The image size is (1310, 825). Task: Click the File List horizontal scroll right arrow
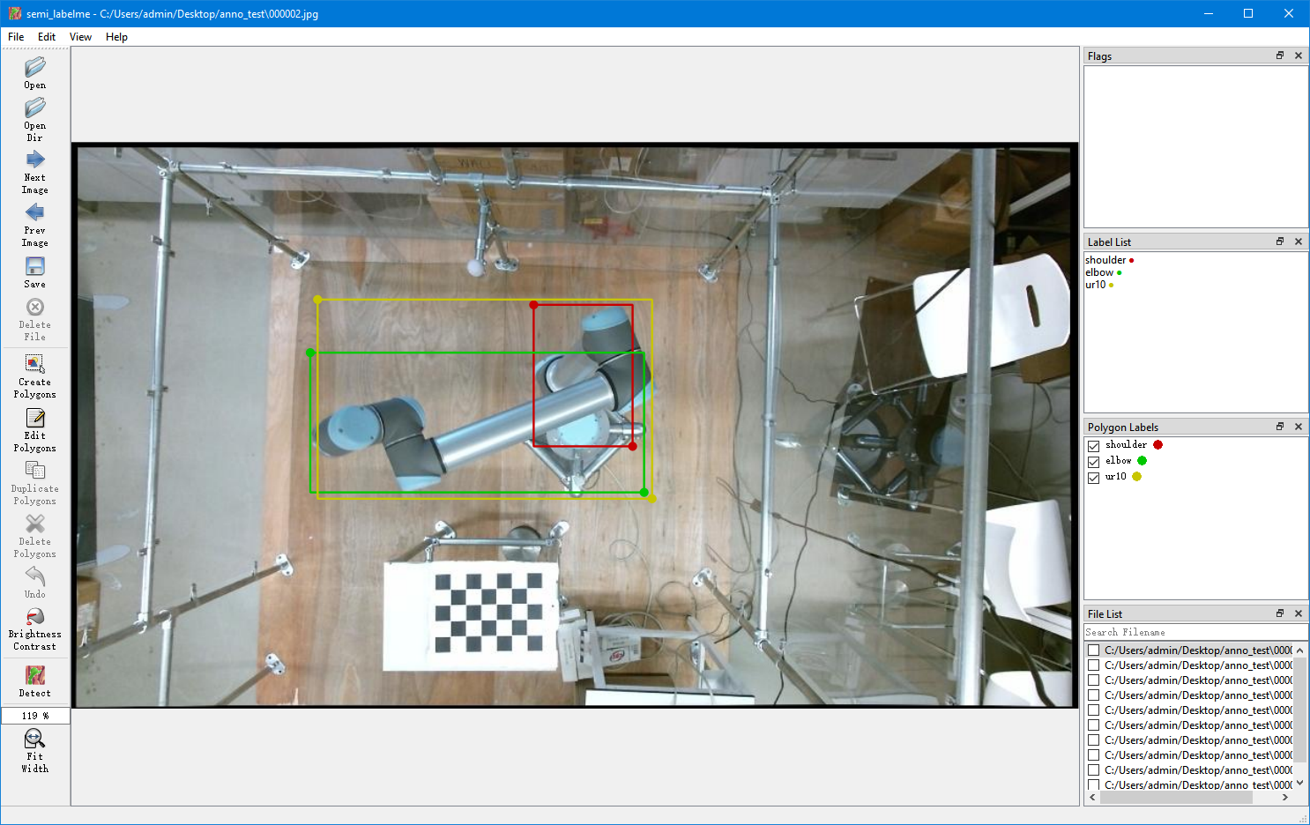1285,798
